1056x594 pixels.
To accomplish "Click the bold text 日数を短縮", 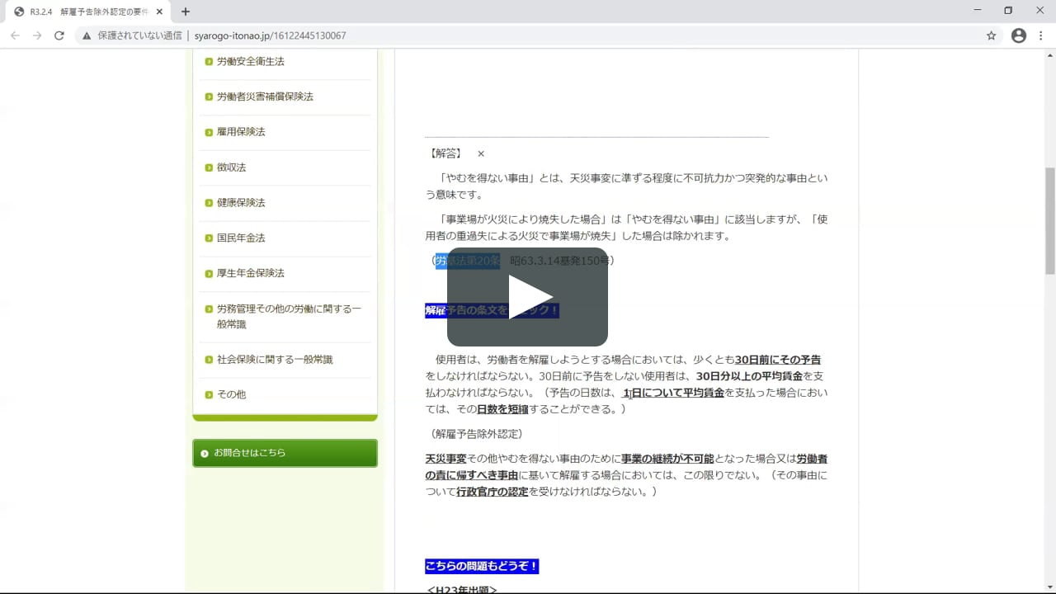I will tap(502, 409).
